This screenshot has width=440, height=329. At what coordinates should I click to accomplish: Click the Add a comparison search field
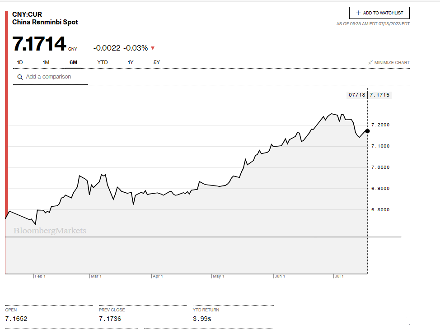[54, 77]
